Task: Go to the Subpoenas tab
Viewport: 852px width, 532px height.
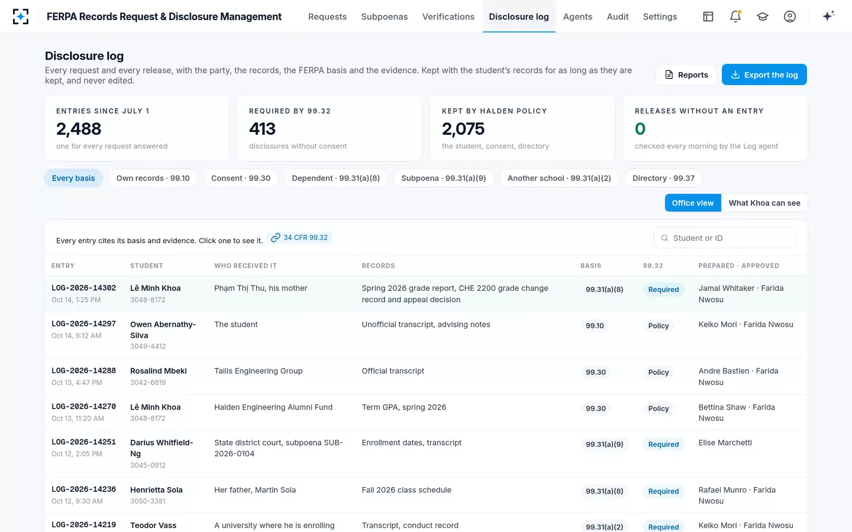Action: point(385,17)
